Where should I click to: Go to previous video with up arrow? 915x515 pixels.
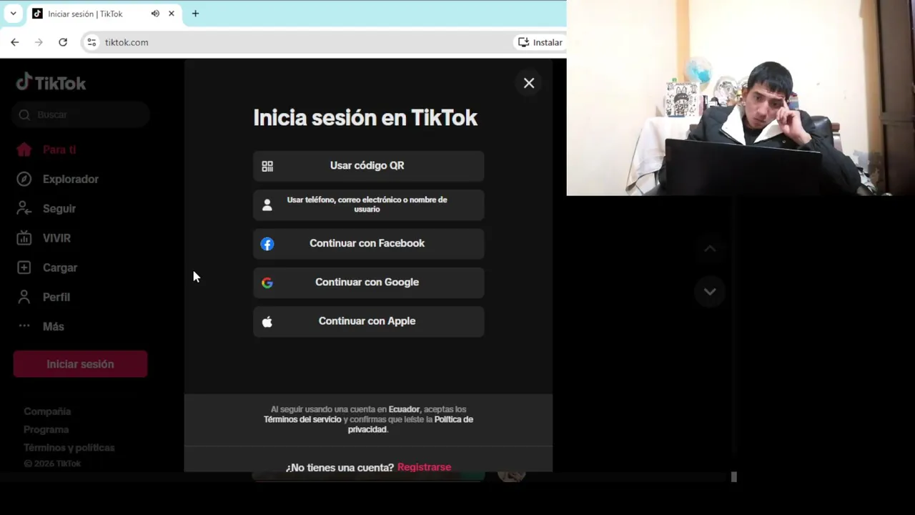click(710, 249)
